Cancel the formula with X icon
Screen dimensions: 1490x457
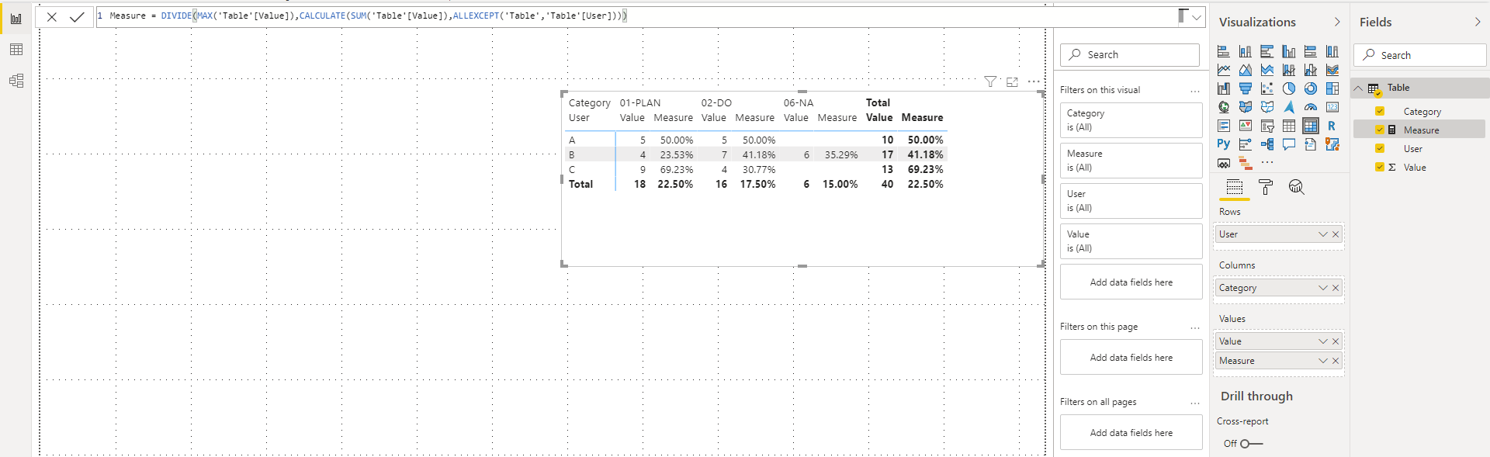click(x=52, y=16)
